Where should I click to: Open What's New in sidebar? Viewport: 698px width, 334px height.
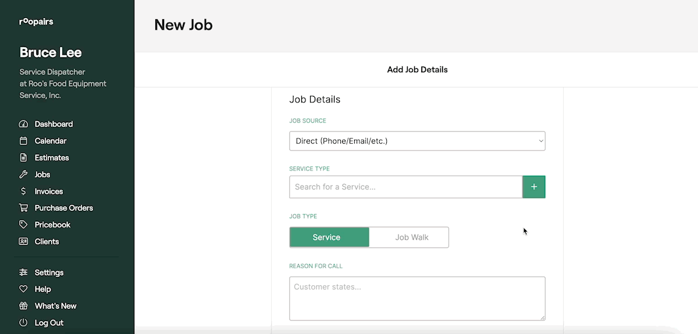point(55,306)
